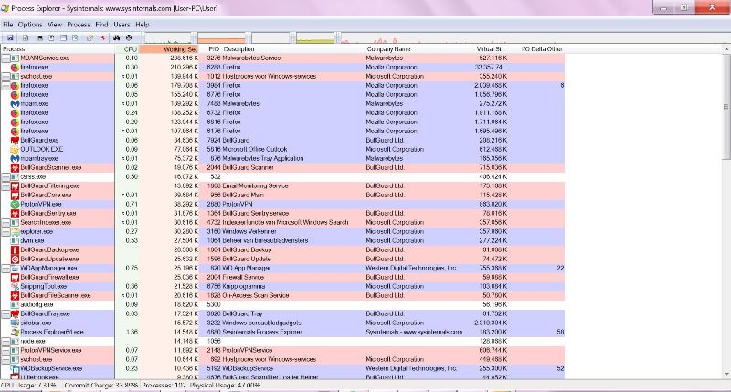Click the orange commit history mini graph
Viewport: 731px width, 392px height.
click(221, 38)
